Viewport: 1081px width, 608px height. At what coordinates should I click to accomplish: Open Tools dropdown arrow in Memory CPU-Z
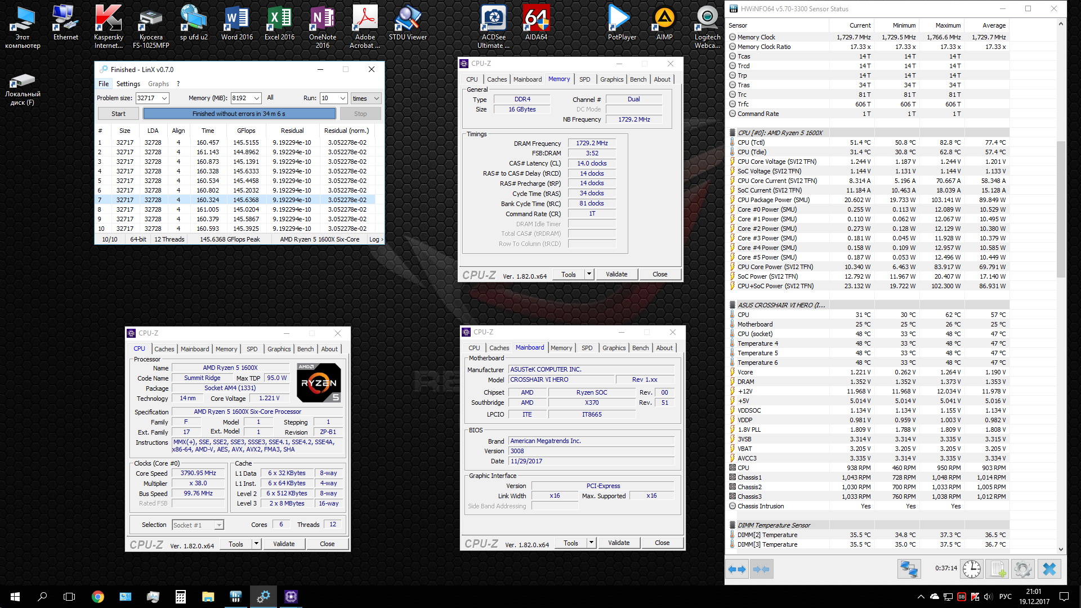point(589,274)
